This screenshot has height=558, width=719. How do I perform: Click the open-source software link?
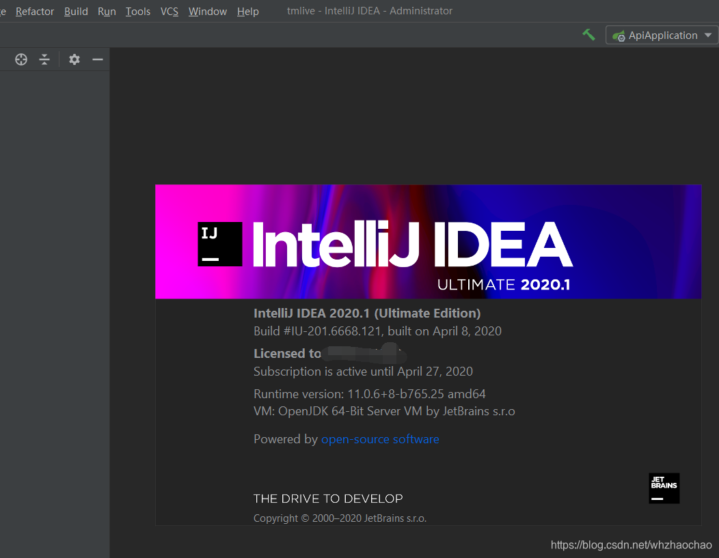pyautogui.click(x=380, y=439)
